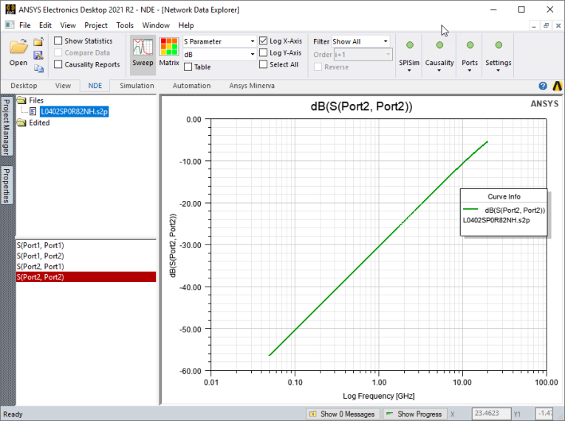Select S(Port1, Port2) in the list
Viewport: 565px width, 421px height.
coord(40,256)
